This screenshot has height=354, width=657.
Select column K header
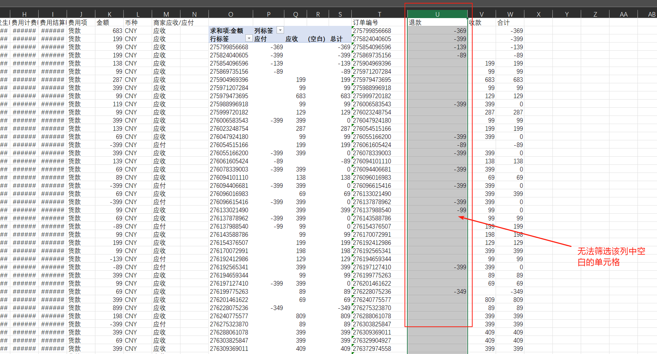coord(109,14)
